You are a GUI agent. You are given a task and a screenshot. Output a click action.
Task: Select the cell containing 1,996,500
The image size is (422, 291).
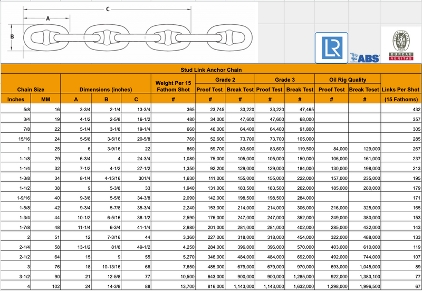364,286
